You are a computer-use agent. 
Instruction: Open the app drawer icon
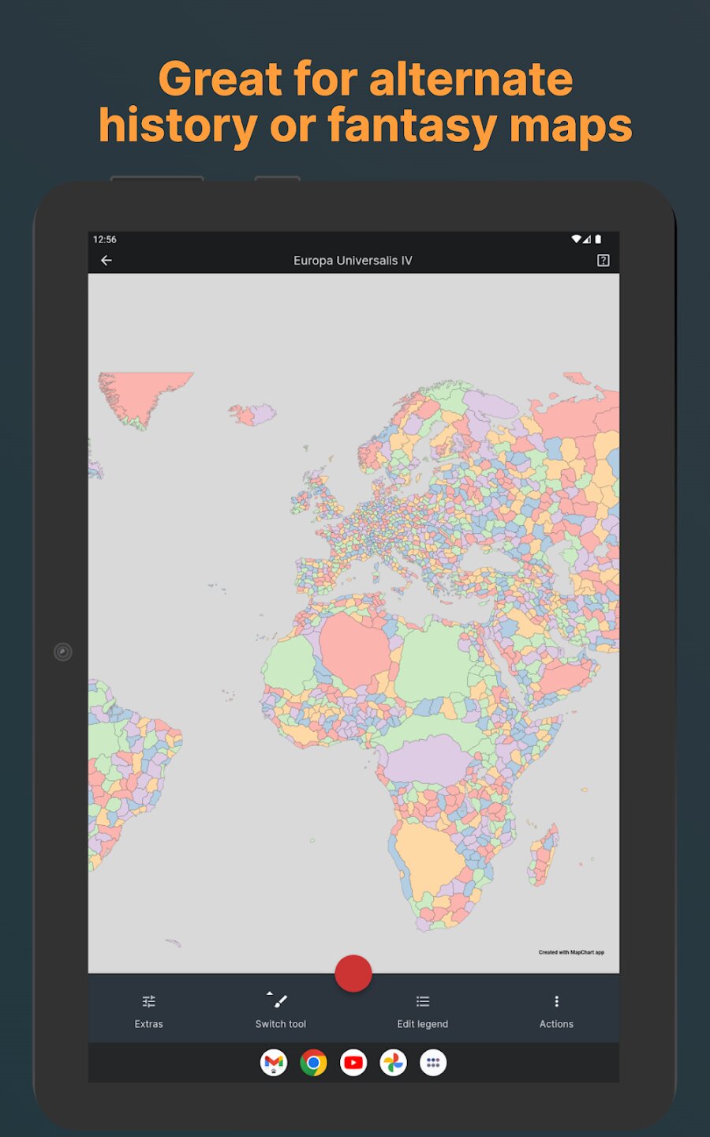pos(433,1063)
